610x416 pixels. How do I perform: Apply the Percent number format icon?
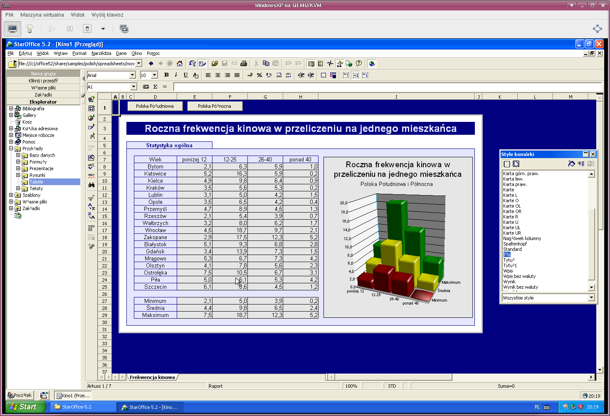[x=259, y=75]
